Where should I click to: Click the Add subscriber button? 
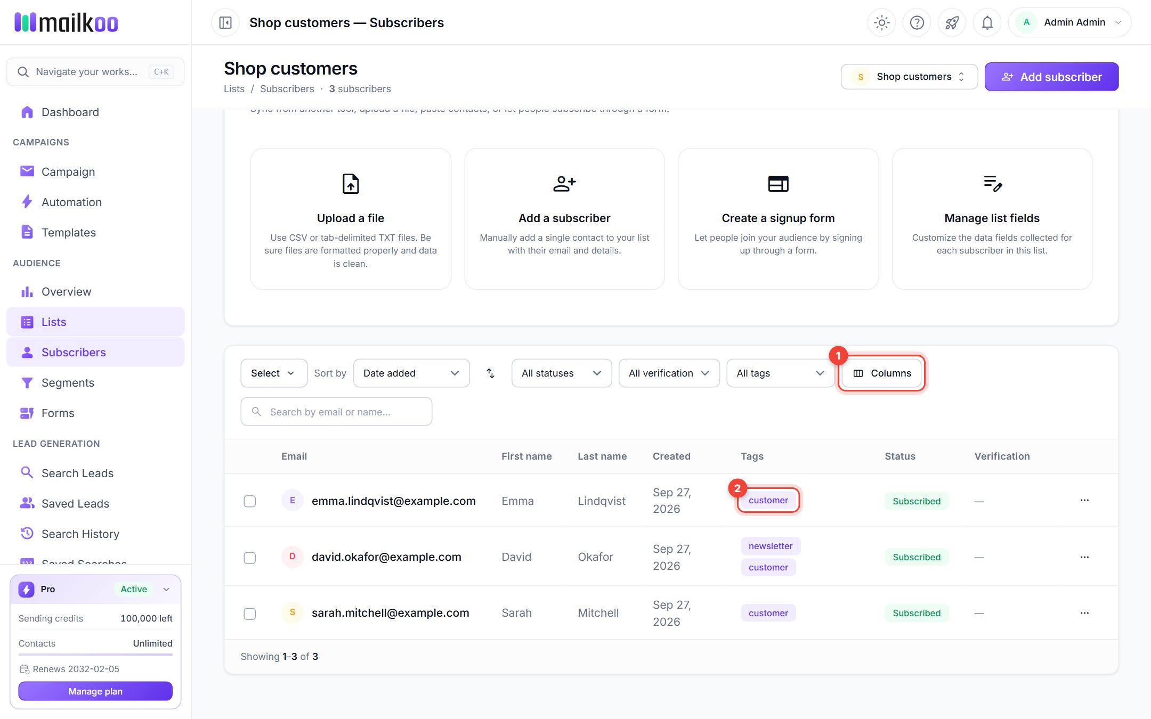point(1051,77)
